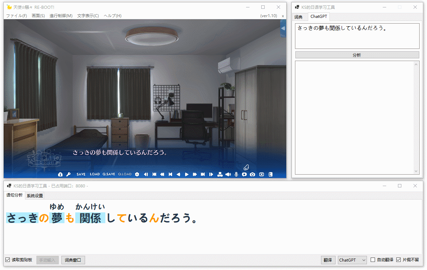Click the double-arrow rewind icon

pyautogui.click(x=162, y=174)
